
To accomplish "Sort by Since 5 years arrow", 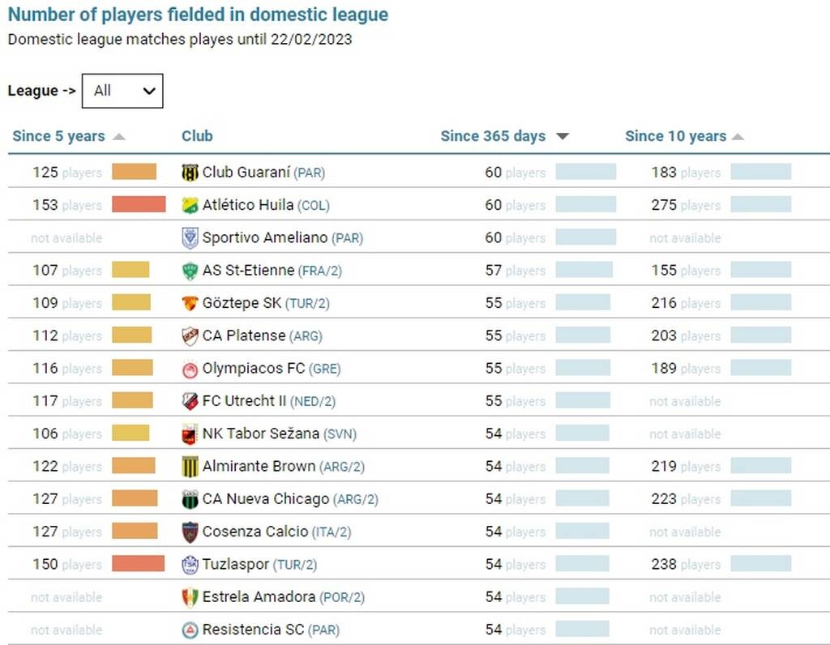I will [119, 136].
